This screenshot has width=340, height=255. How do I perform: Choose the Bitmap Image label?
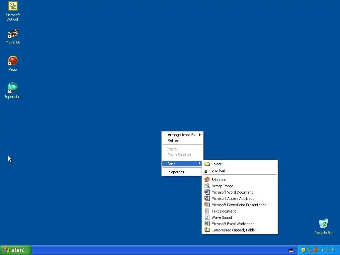[222, 186]
